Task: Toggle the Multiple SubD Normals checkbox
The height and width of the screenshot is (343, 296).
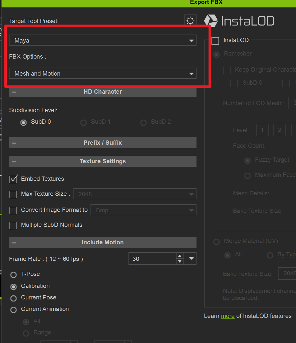Action: [x=13, y=225]
